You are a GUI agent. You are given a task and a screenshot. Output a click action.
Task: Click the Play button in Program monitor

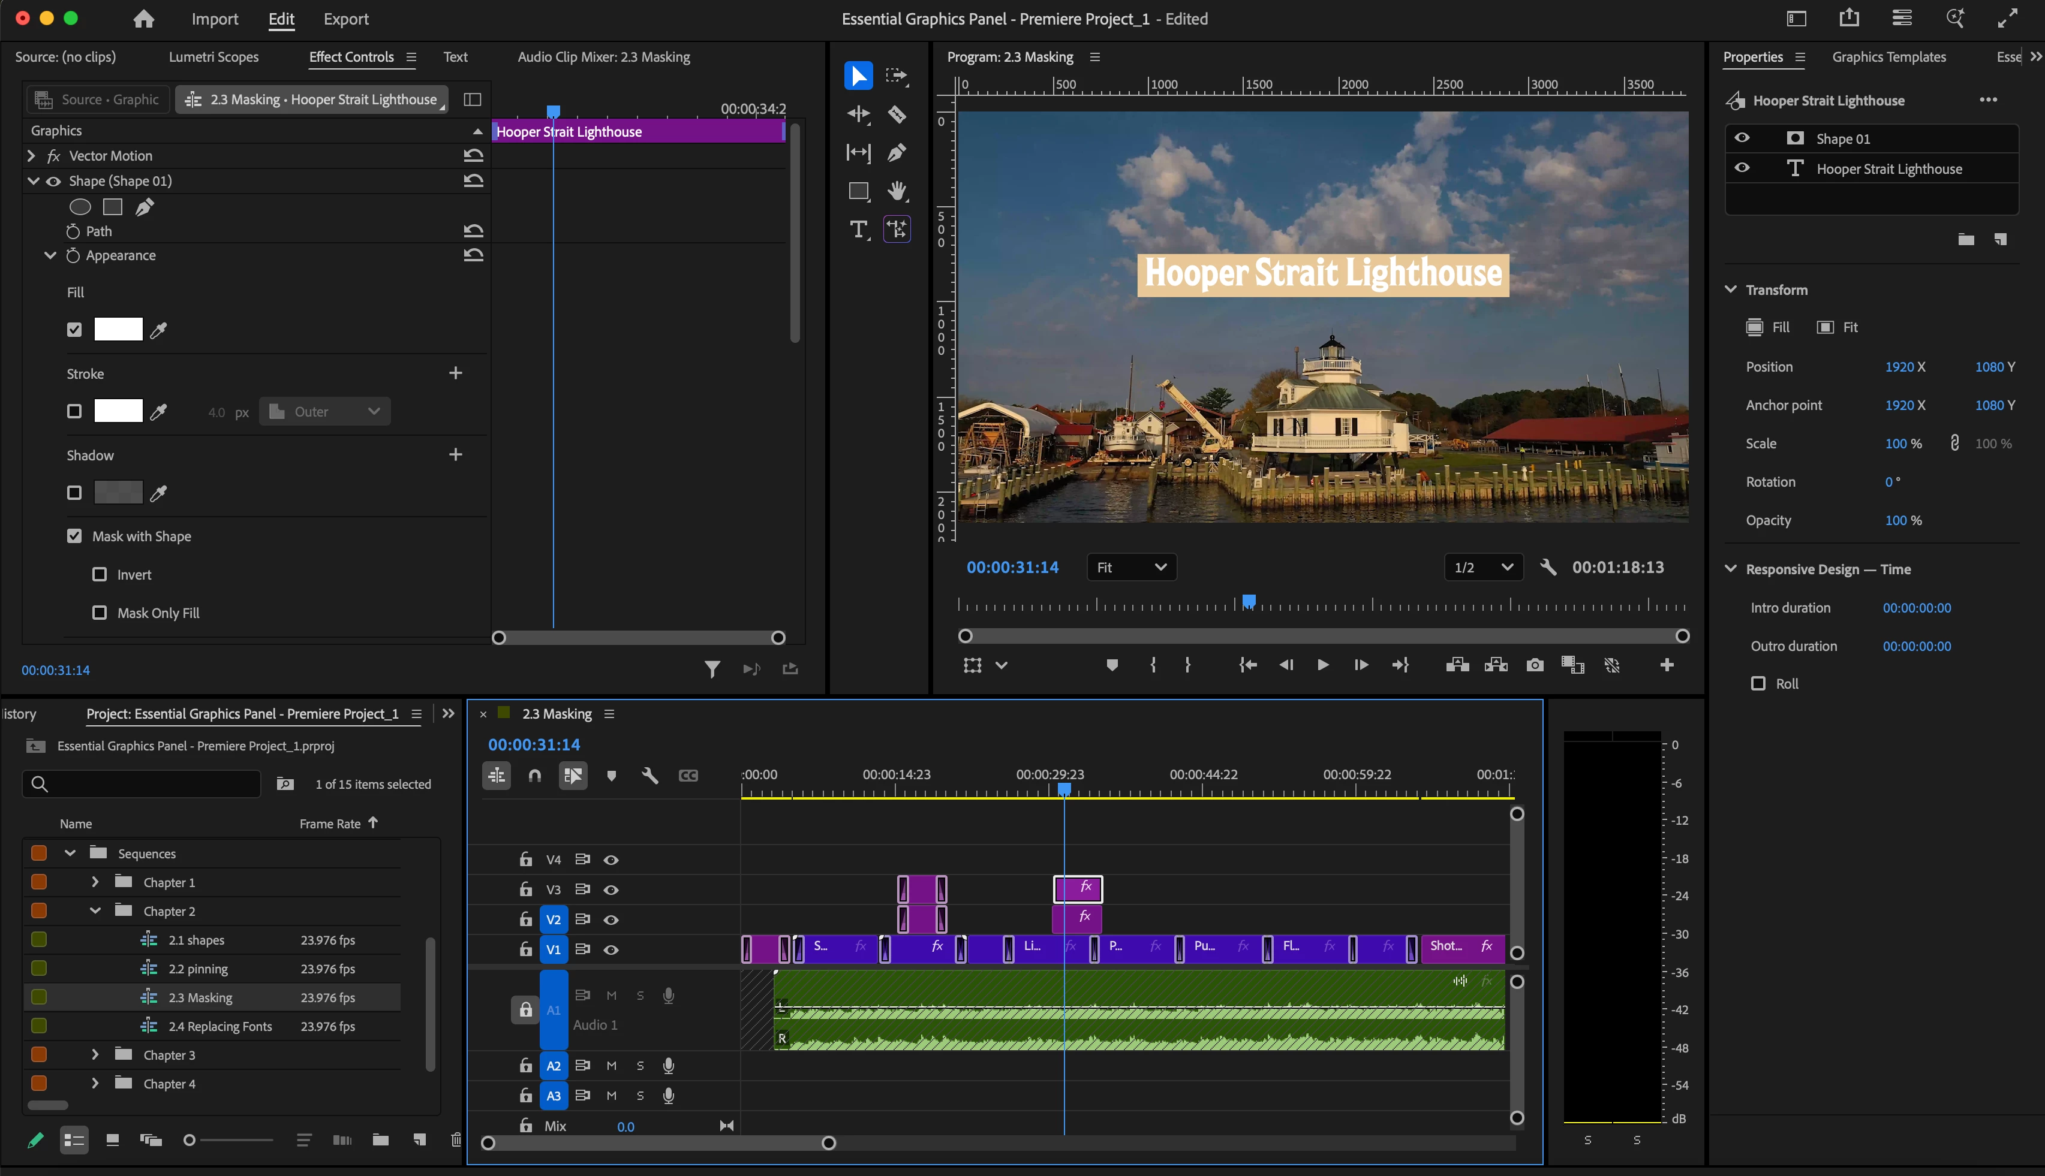click(1323, 665)
